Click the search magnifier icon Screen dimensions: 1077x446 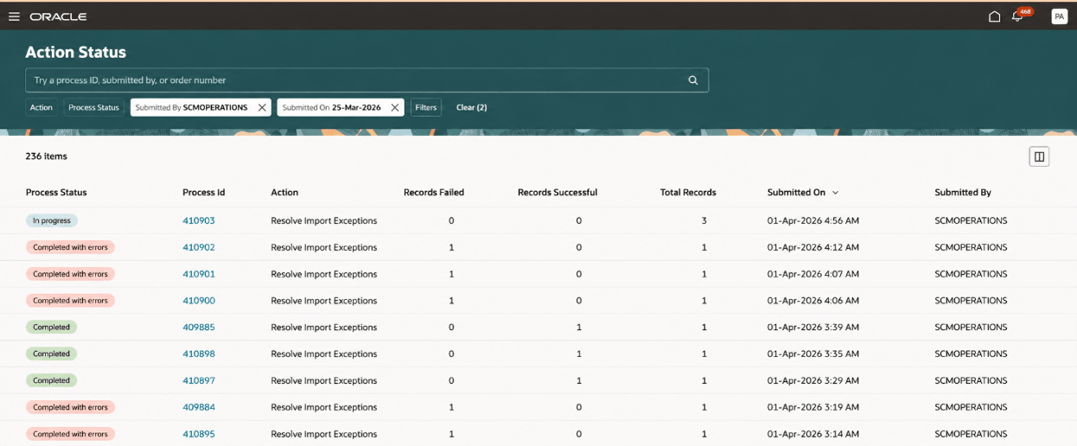[x=693, y=80]
